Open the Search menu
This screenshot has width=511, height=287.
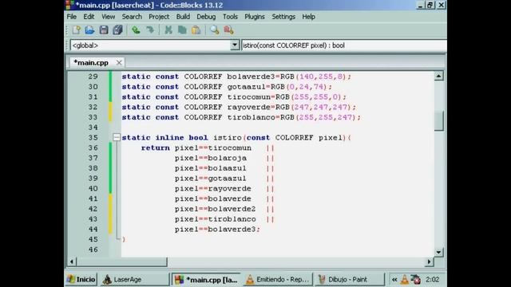[132, 17]
